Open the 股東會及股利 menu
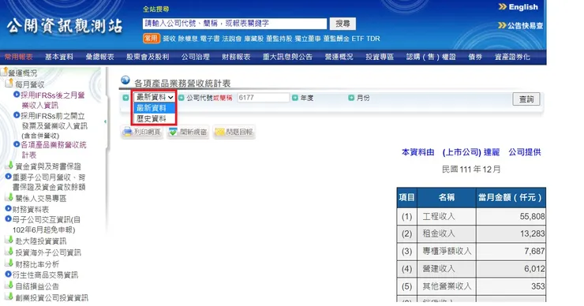 [x=148, y=57]
